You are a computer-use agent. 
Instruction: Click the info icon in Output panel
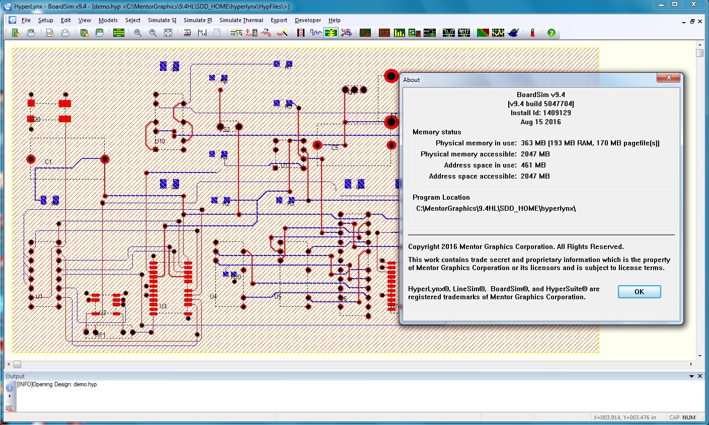(10, 387)
